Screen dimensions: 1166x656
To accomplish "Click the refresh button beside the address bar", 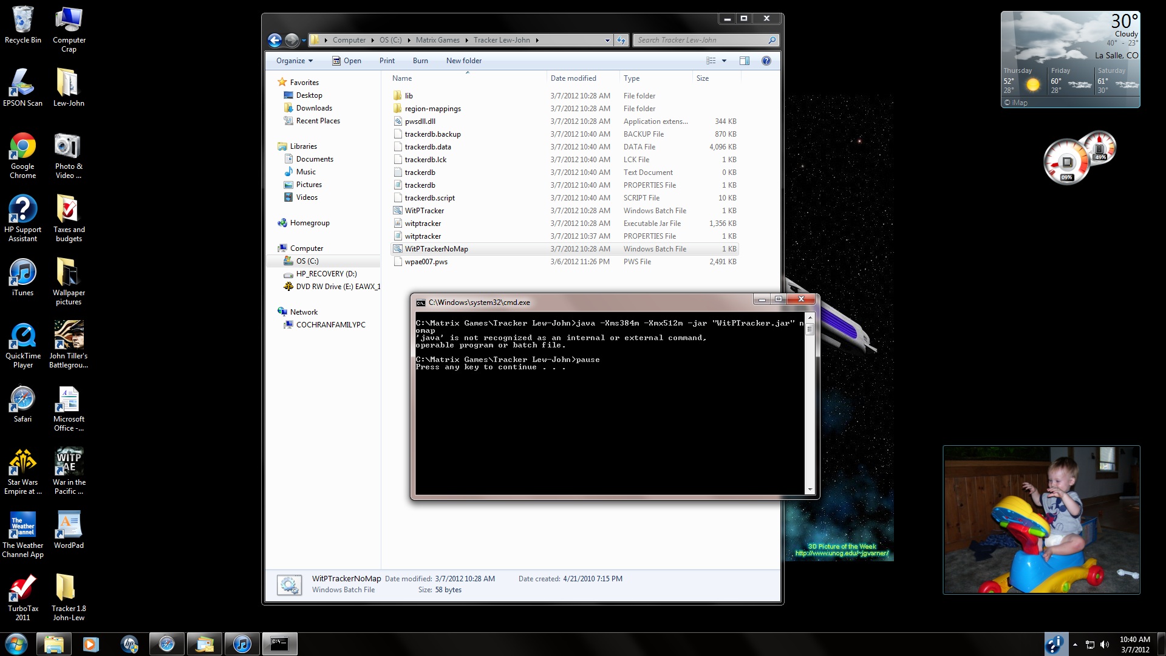I will [621, 40].
